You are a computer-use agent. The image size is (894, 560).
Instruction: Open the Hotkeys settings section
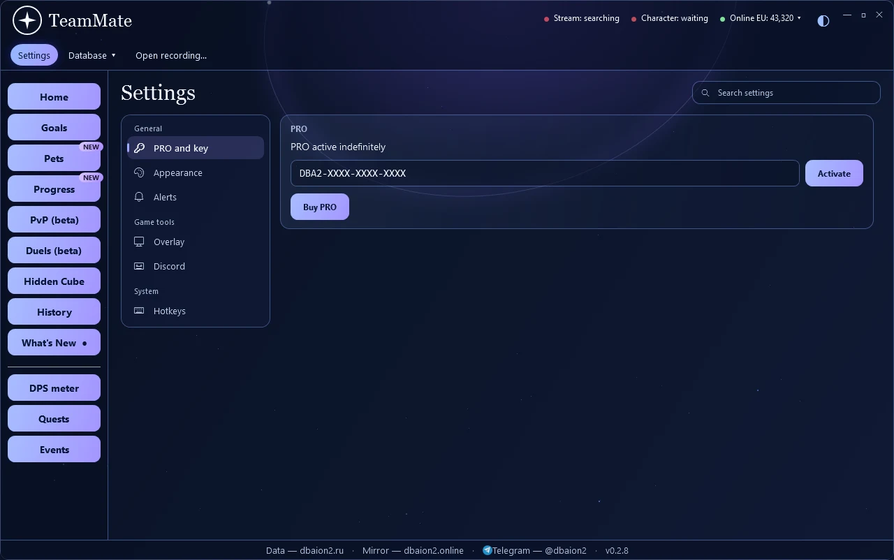coord(196,311)
